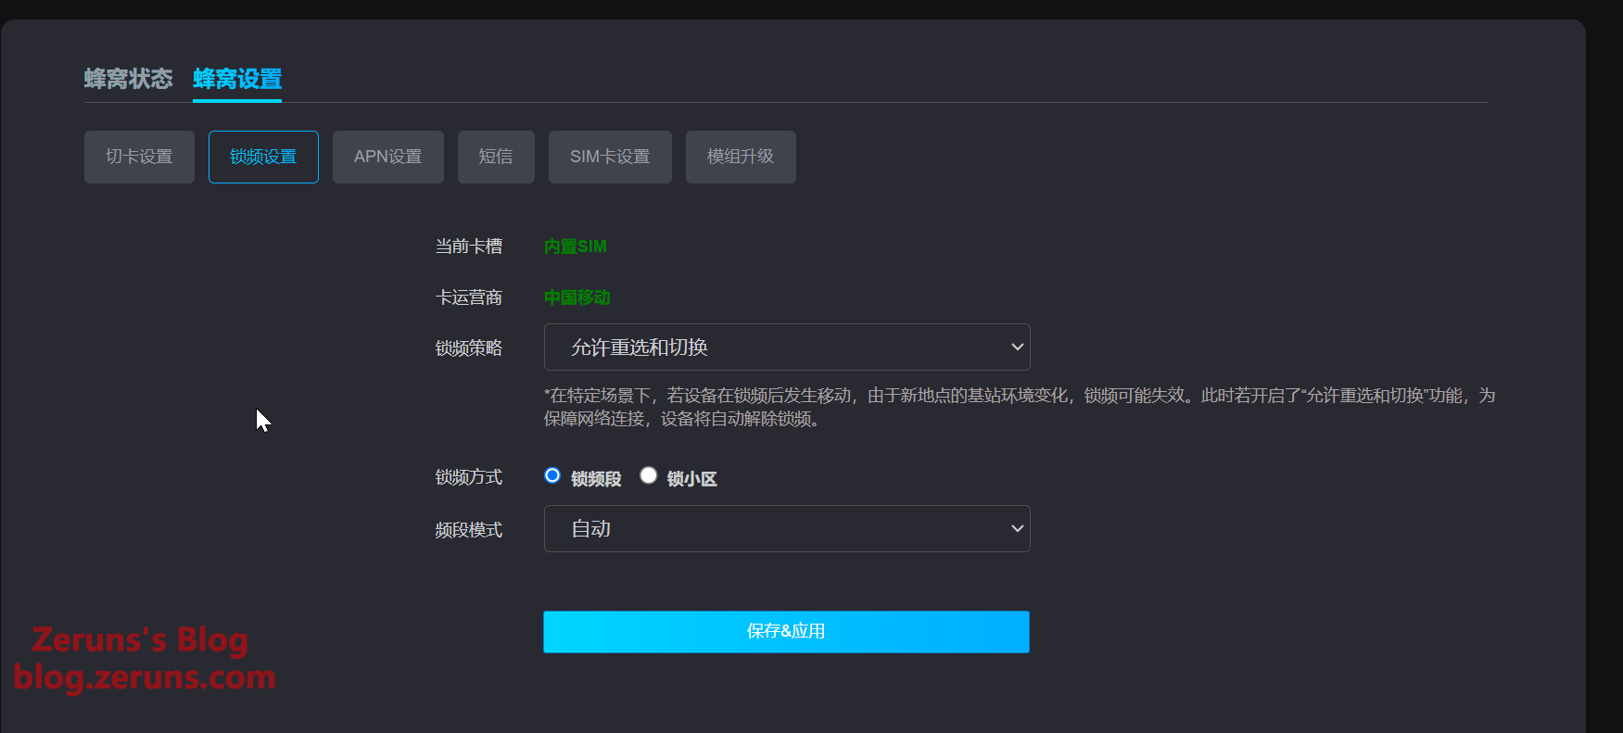Go to APN设置
This screenshot has height=733, width=1623.
click(387, 157)
